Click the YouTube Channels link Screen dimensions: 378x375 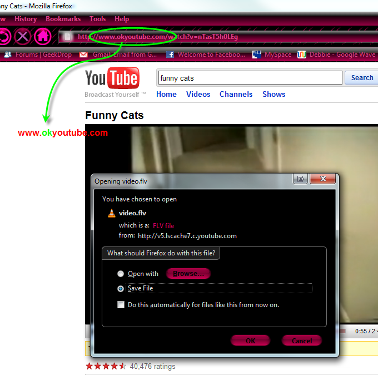pos(236,94)
